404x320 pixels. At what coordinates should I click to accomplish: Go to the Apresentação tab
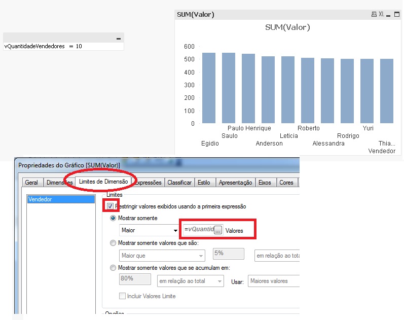click(x=235, y=183)
